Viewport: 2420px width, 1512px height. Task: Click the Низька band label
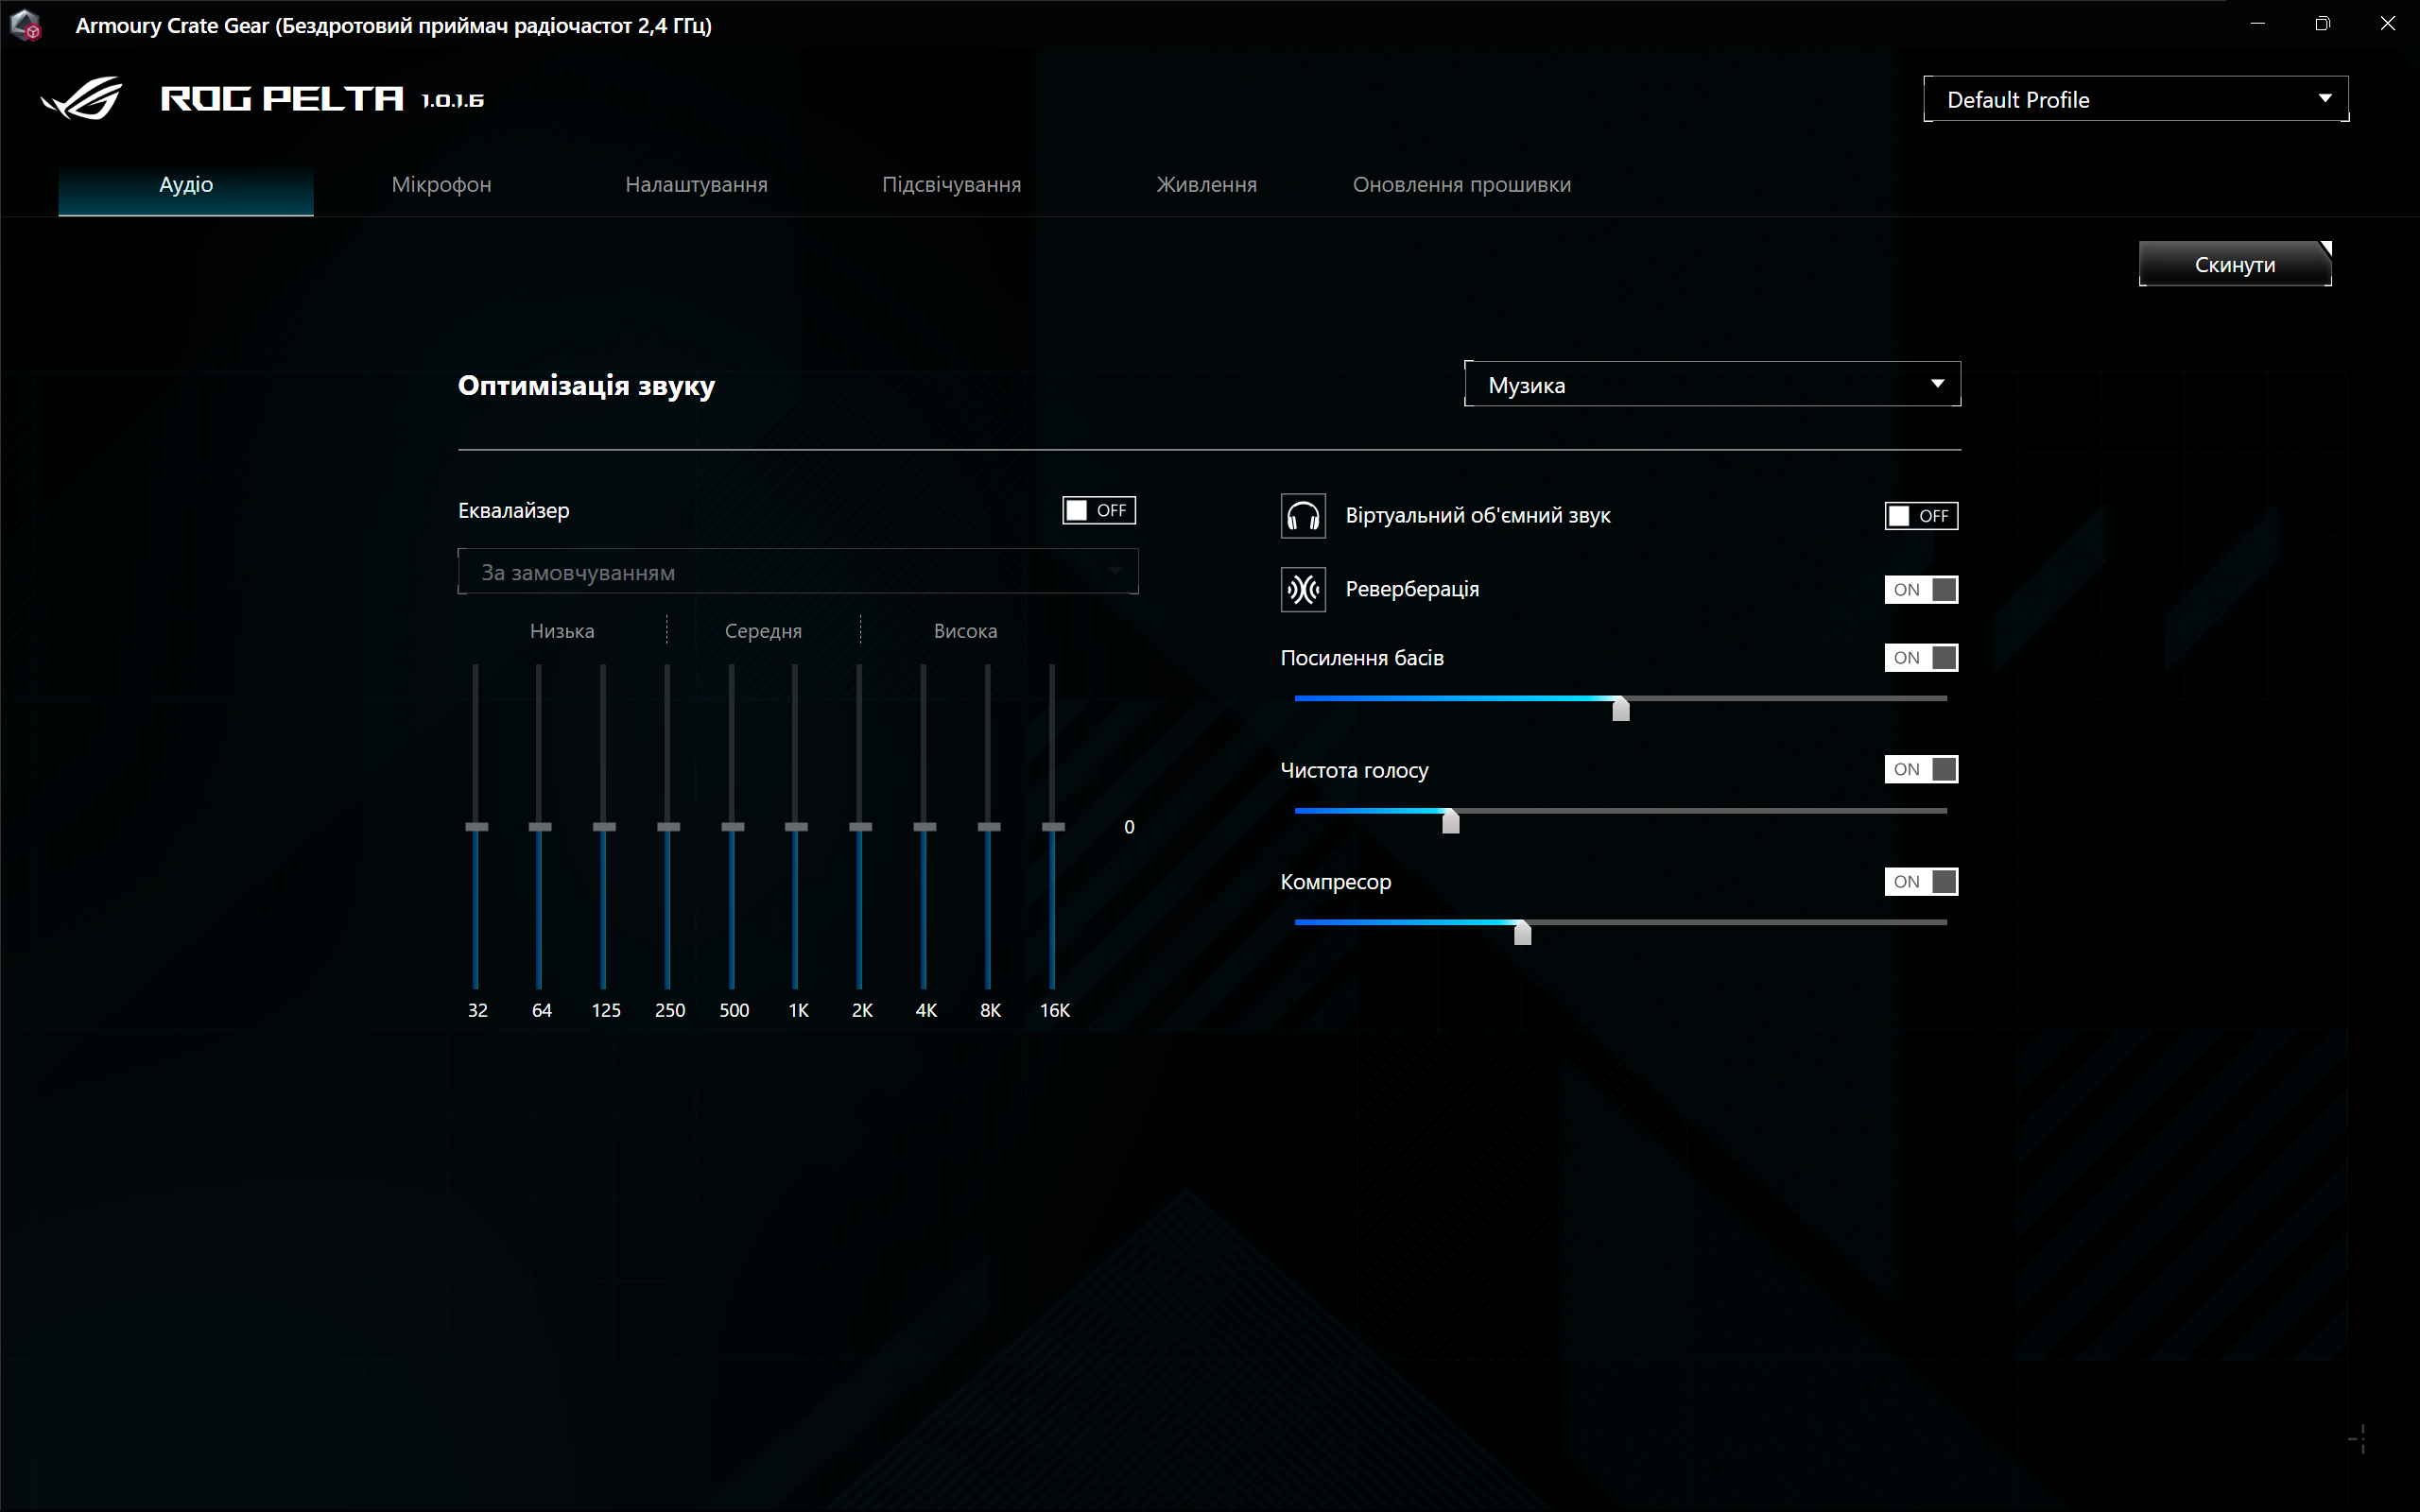tap(562, 631)
